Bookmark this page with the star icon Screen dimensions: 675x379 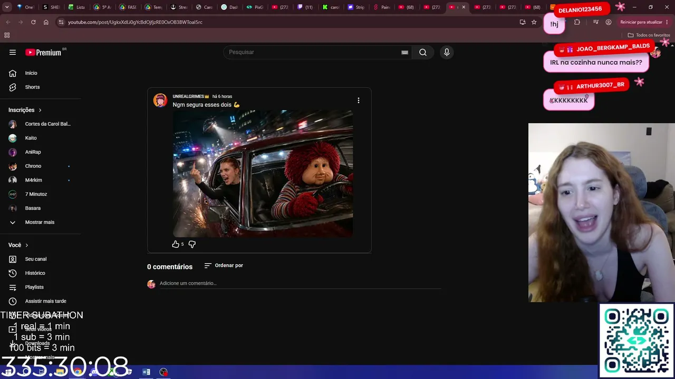coord(534,22)
